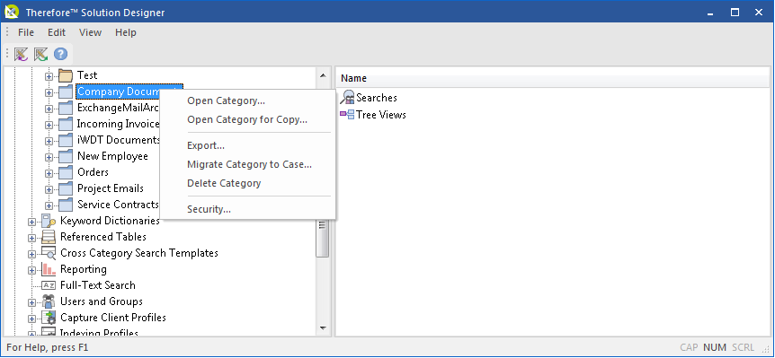The height and width of the screenshot is (358, 775).
Task: Select Users and Groups tree label
Action: pyautogui.click(x=102, y=301)
